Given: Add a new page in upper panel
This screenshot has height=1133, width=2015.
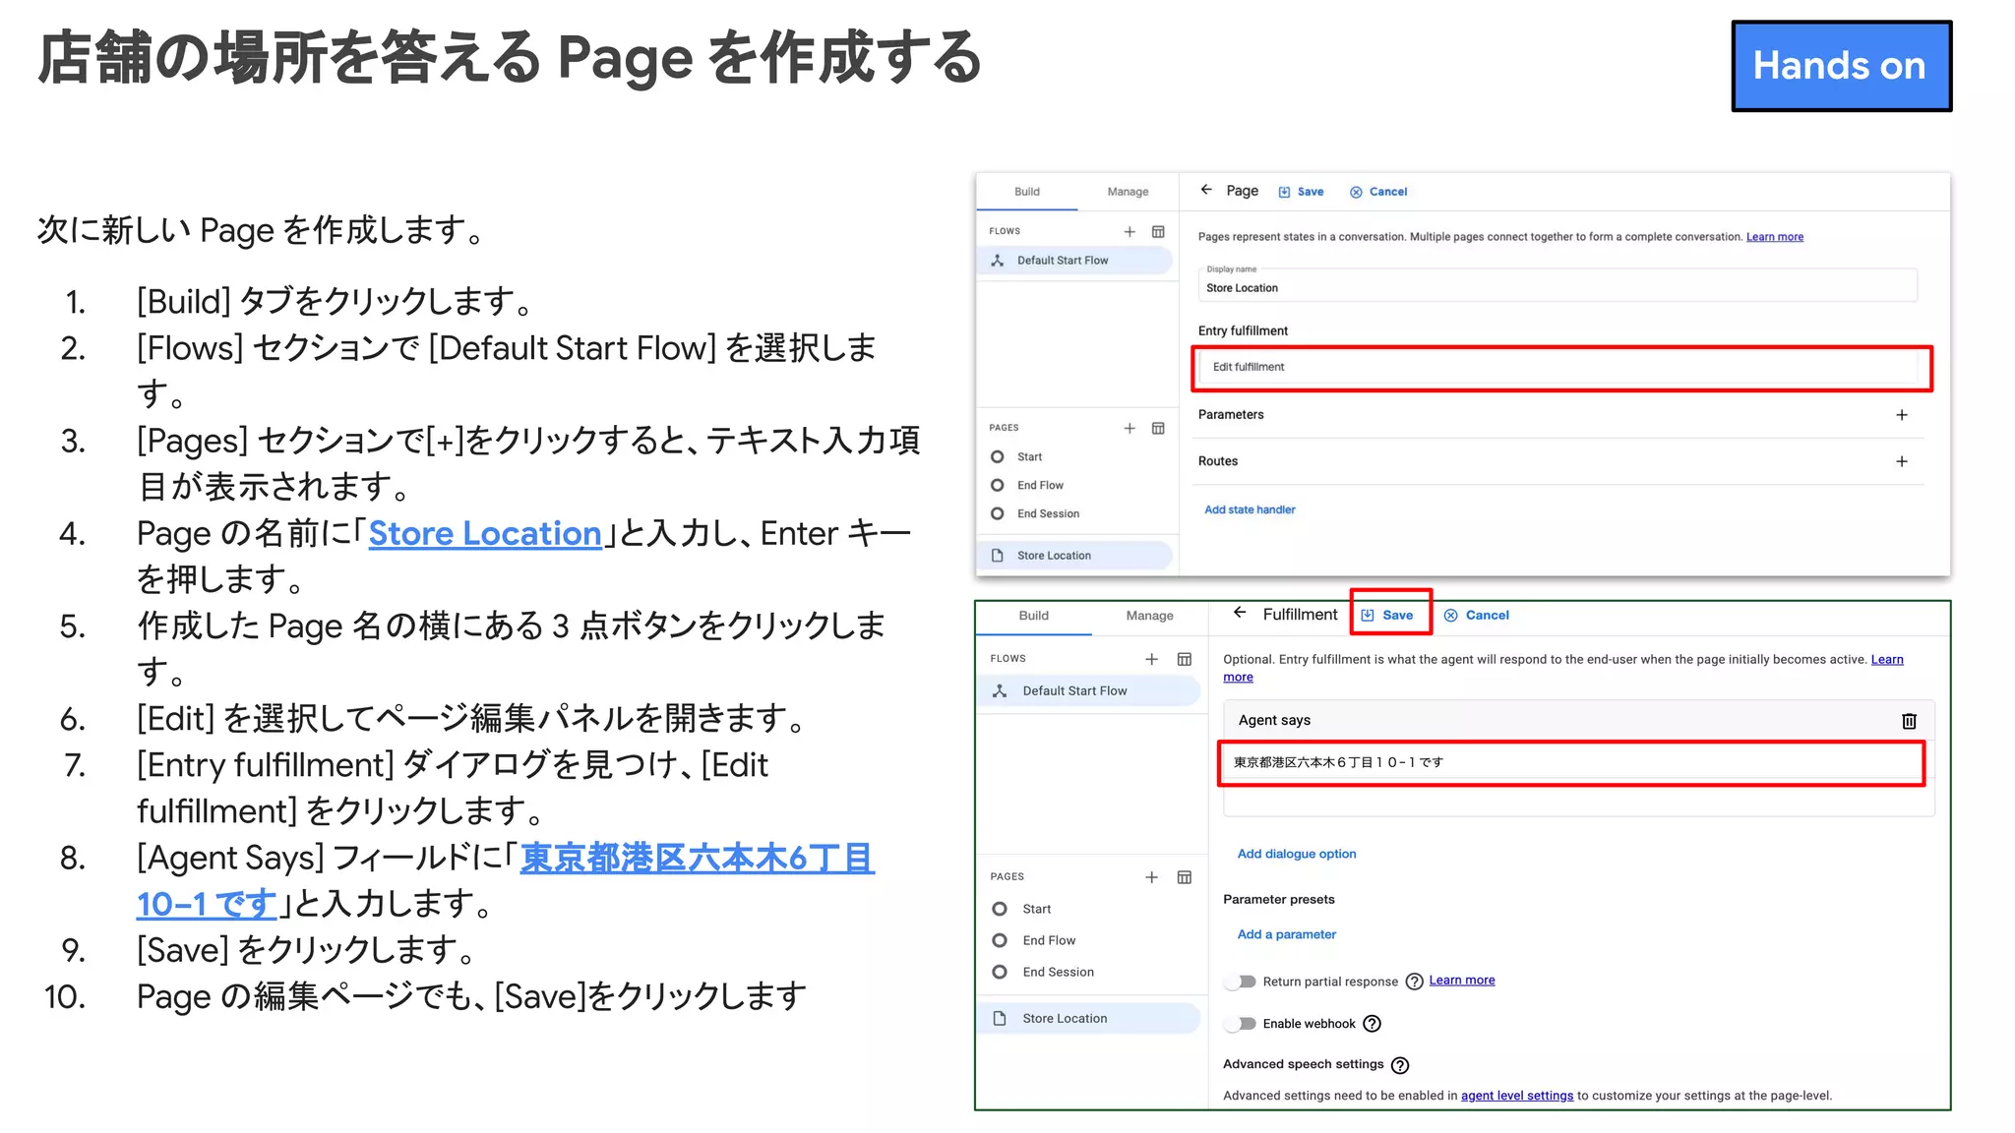Looking at the screenshot, I should [x=1130, y=428].
